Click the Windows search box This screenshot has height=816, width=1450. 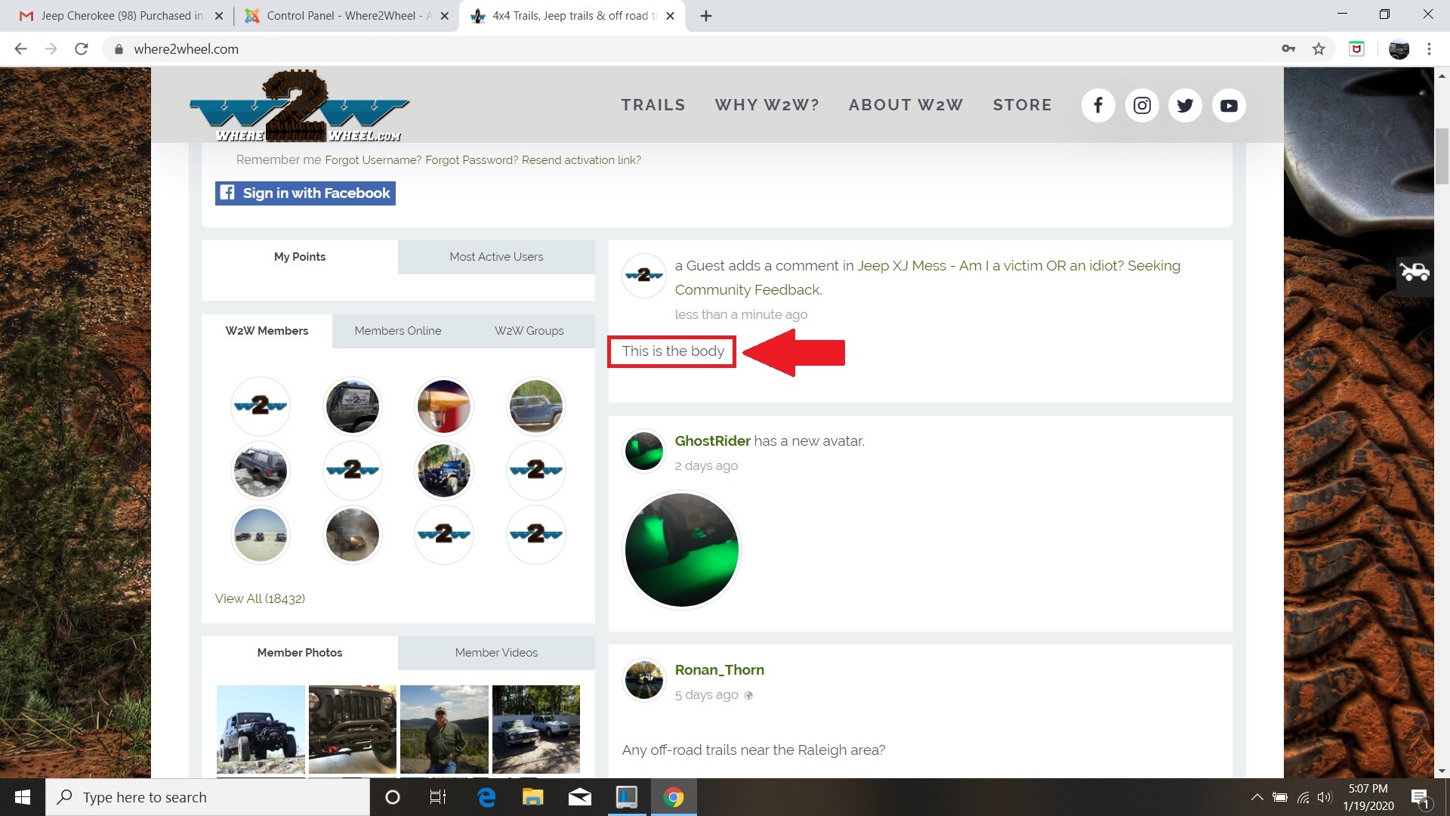point(208,797)
